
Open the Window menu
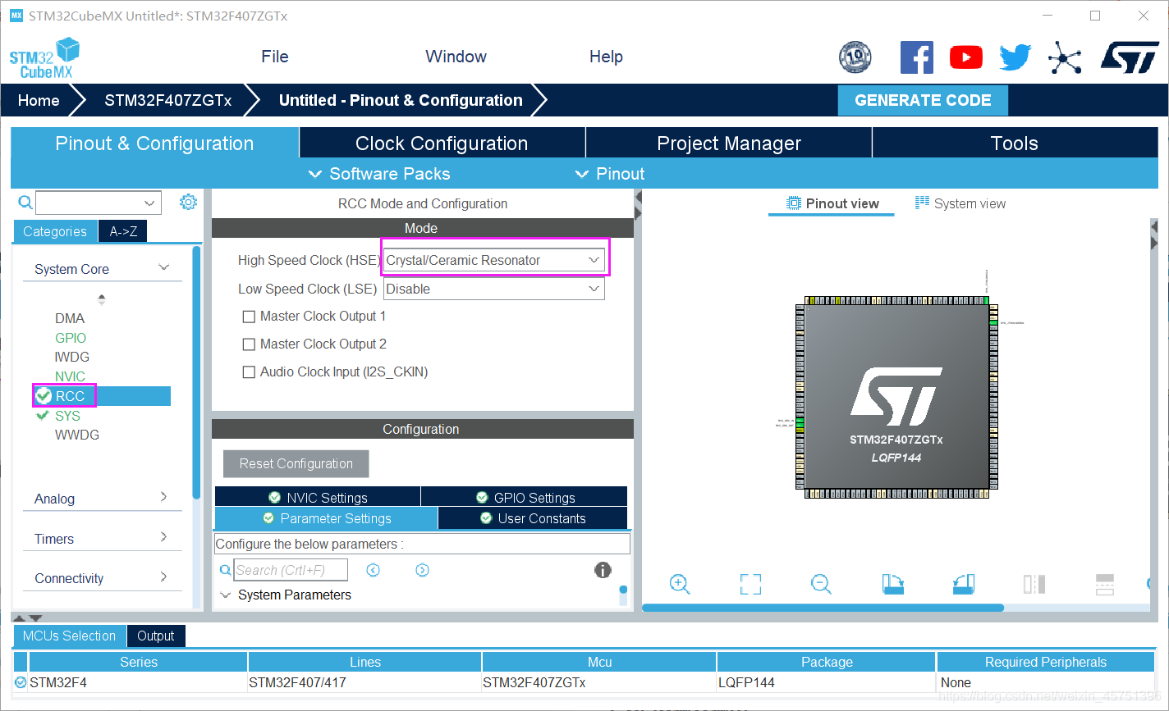[456, 57]
